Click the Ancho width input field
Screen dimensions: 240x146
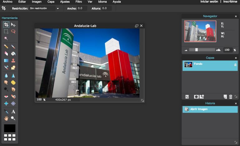tap(82, 8)
